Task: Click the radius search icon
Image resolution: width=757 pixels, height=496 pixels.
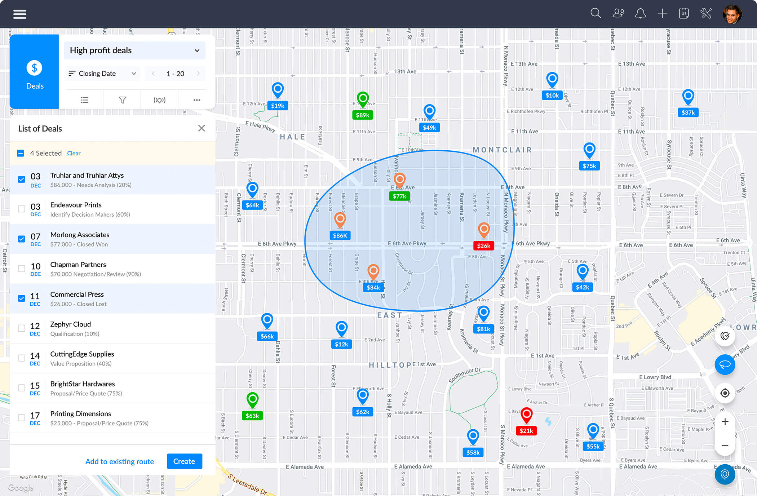Action: pyautogui.click(x=160, y=99)
